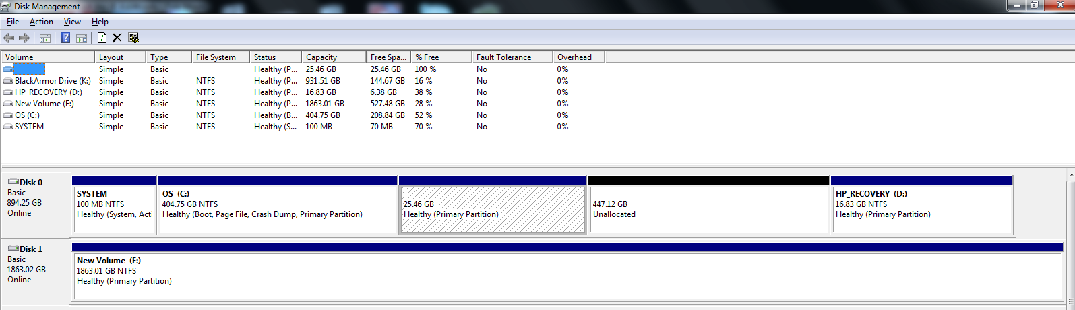This screenshot has width=1075, height=310.
Task: Click the black X Delete toolbar icon
Action: coord(117,38)
